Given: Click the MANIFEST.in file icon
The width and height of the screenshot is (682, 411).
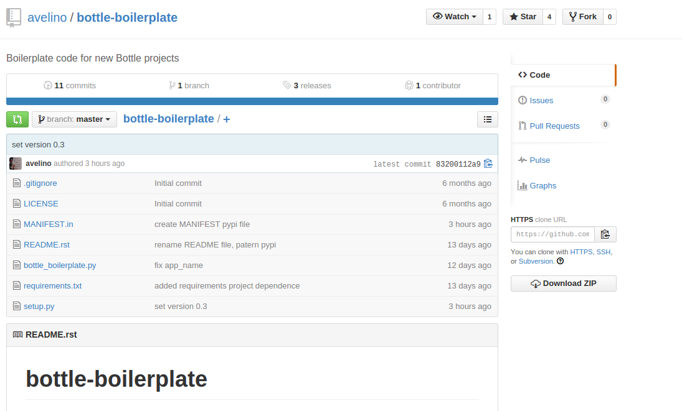Looking at the screenshot, I should pos(17,224).
